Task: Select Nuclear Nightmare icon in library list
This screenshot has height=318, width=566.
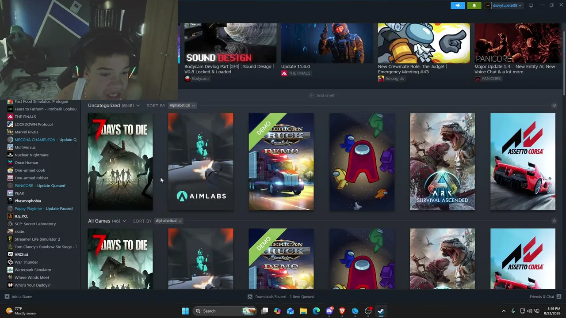Action: 10,155
